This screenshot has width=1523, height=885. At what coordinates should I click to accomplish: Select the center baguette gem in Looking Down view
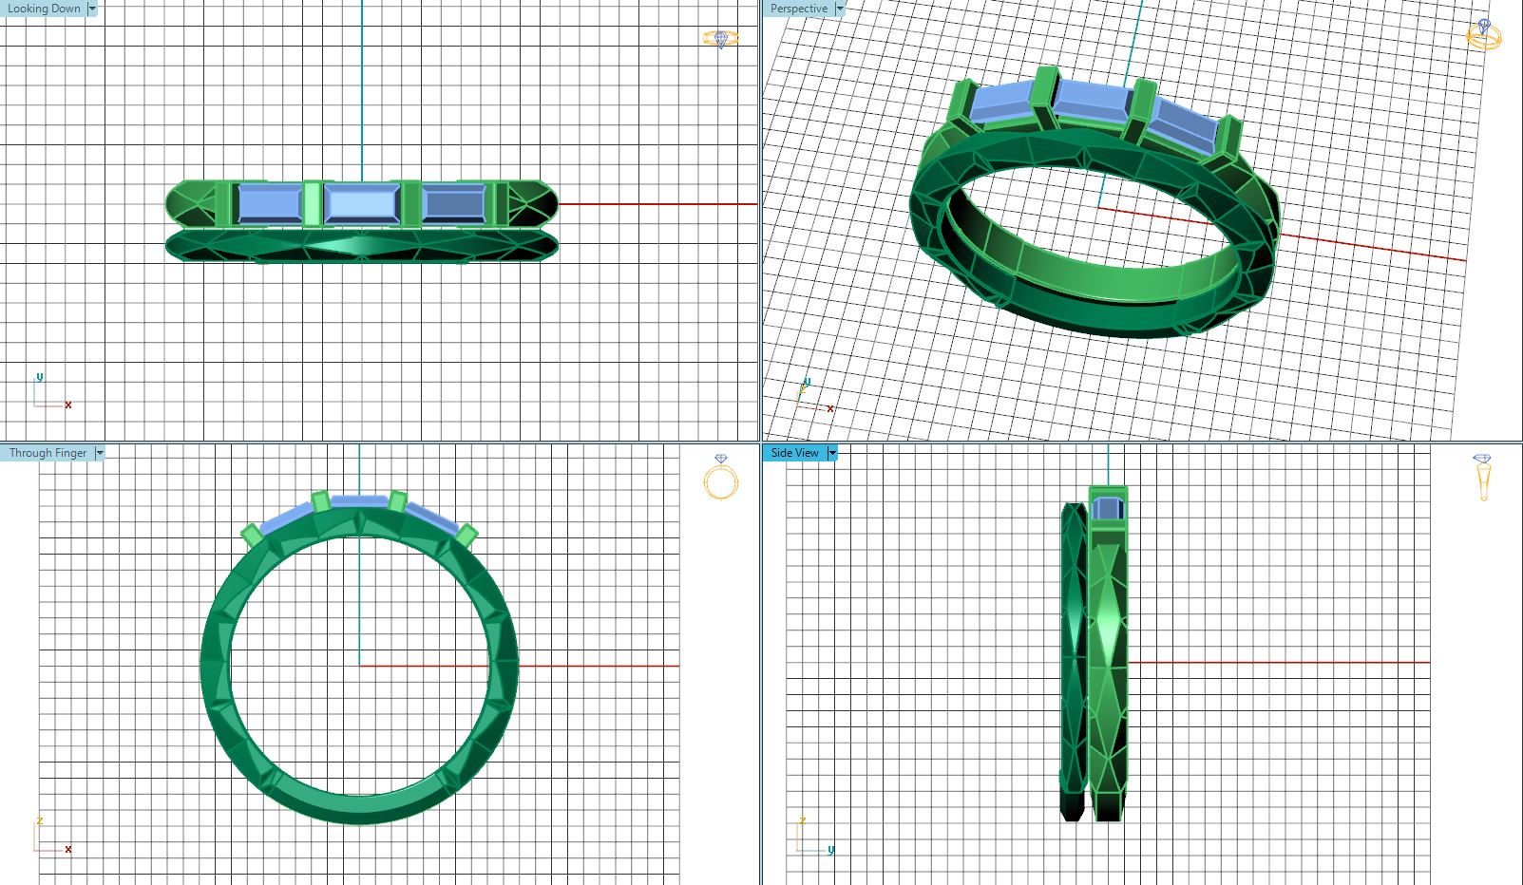click(x=362, y=203)
